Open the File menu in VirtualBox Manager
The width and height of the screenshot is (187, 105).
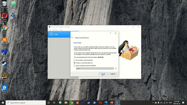(x=50, y=30)
